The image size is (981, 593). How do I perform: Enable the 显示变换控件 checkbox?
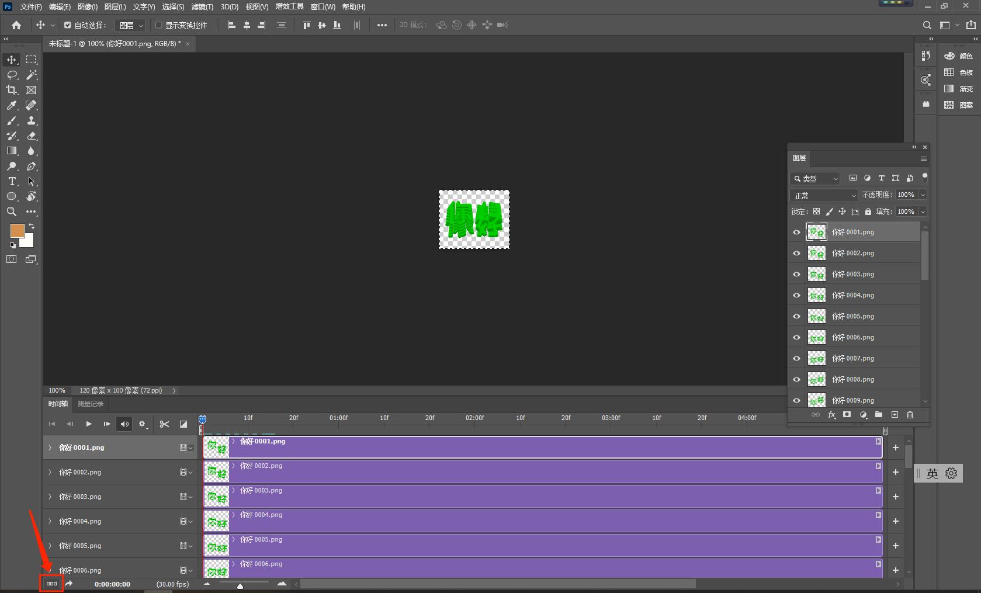158,25
